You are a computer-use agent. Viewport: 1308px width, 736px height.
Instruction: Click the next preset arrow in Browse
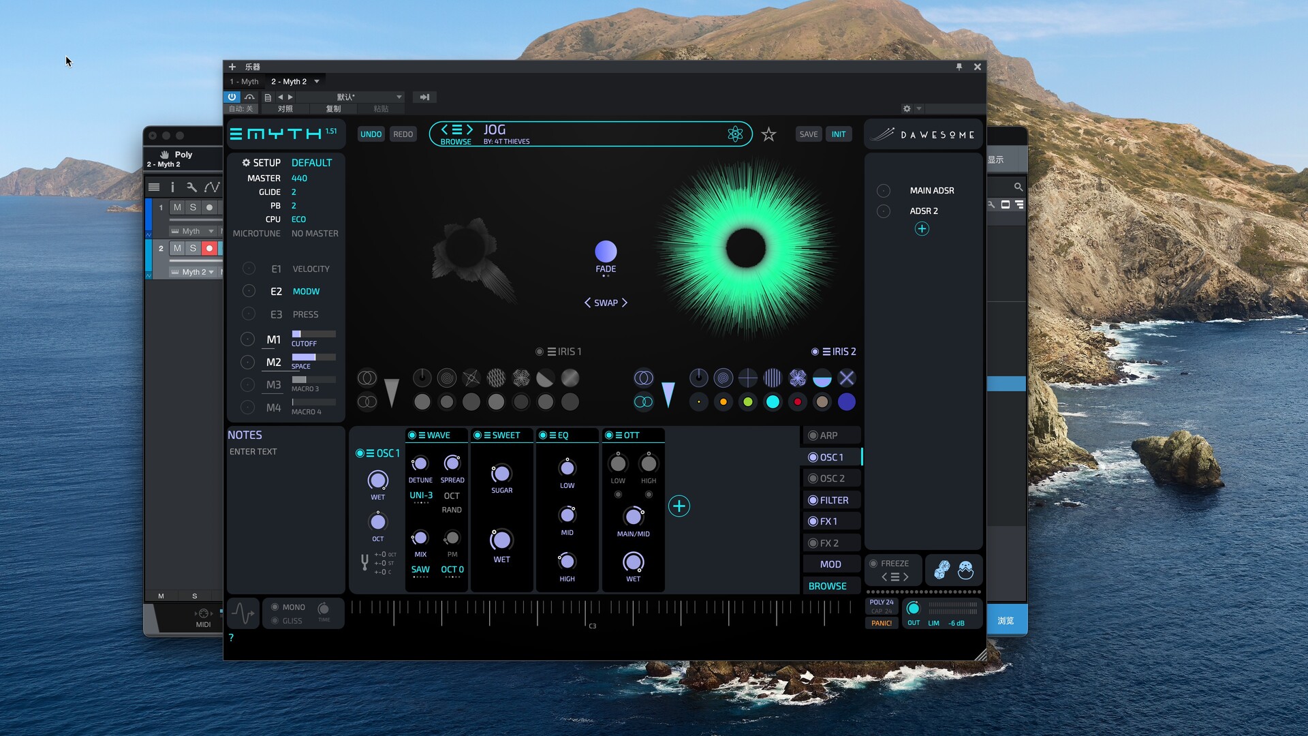click(469, 129)
